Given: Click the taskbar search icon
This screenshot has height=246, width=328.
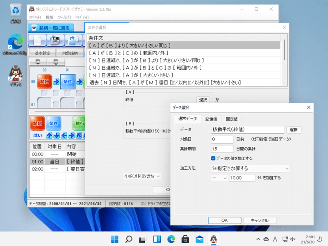Looking at the screenshot, I should (x=129, y=239).
